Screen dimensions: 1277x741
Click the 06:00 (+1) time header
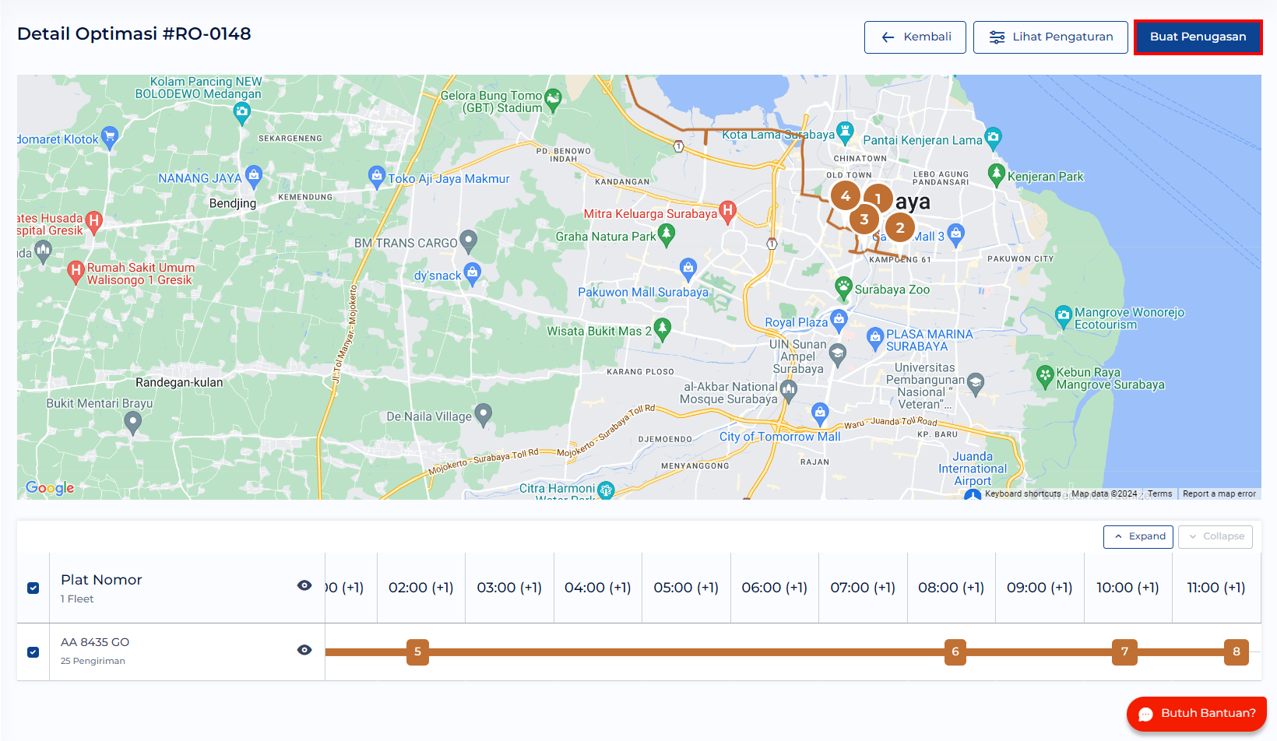(774, 588)
